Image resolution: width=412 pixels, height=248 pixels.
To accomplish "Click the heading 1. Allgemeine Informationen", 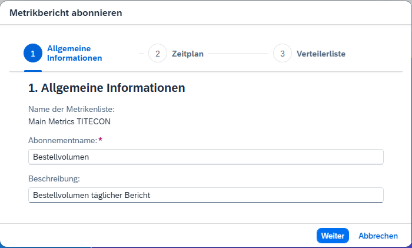I will click(x=107, y=88).
